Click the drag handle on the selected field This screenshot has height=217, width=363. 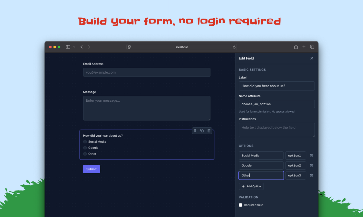(x=195, y=130)
